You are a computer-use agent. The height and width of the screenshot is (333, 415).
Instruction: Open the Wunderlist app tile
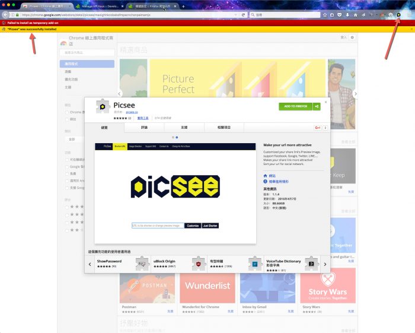207,294
